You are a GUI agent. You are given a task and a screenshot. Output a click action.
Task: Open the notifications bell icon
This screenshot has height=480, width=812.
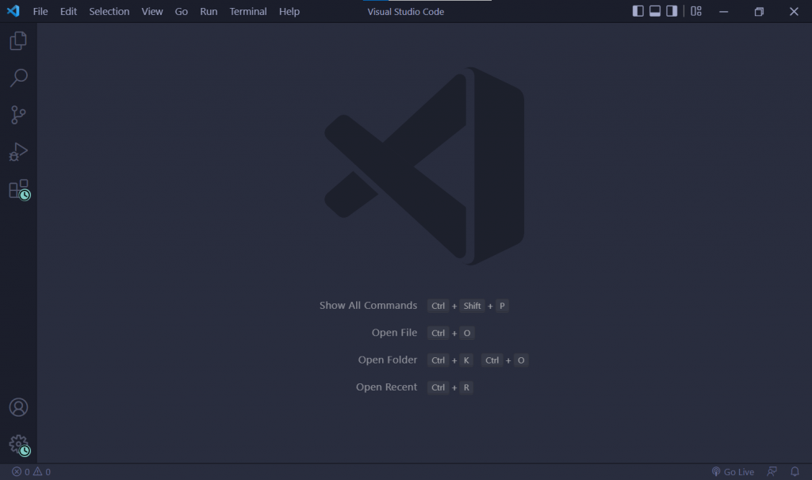[795, 471]
